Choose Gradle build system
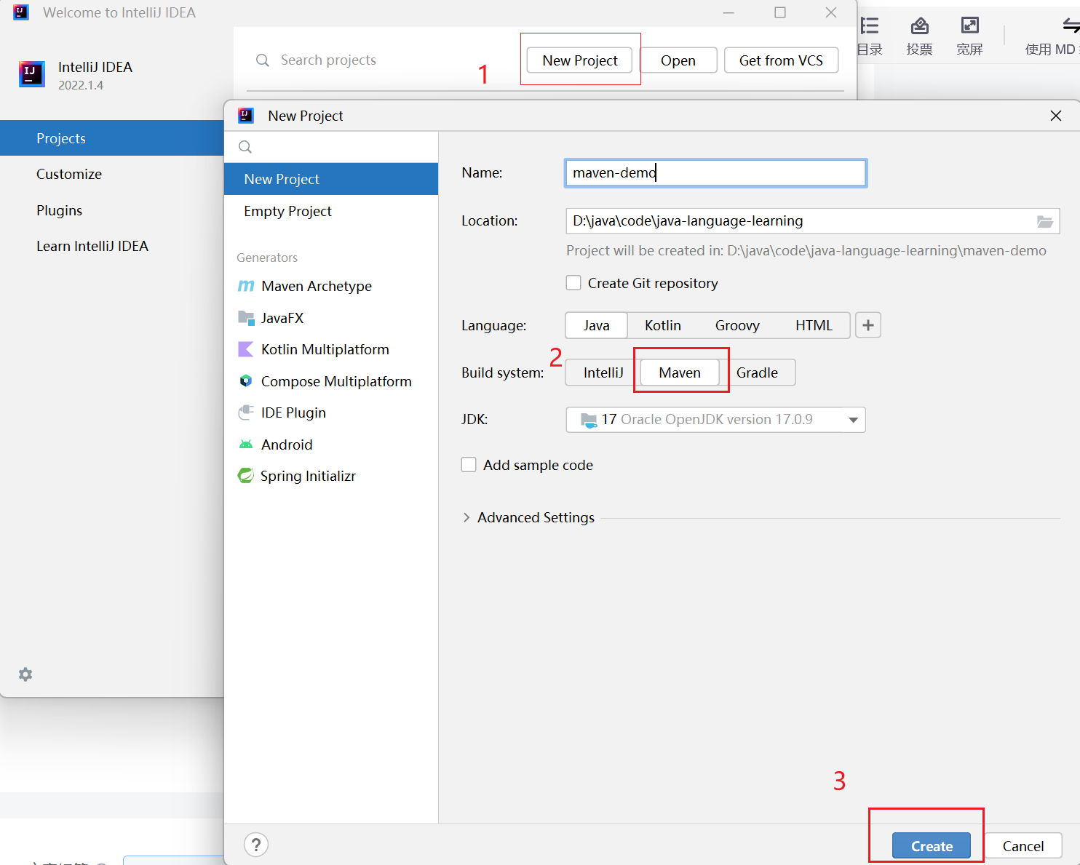The height and width of the screenshot is (865, 1080). [x=757, y=372]
